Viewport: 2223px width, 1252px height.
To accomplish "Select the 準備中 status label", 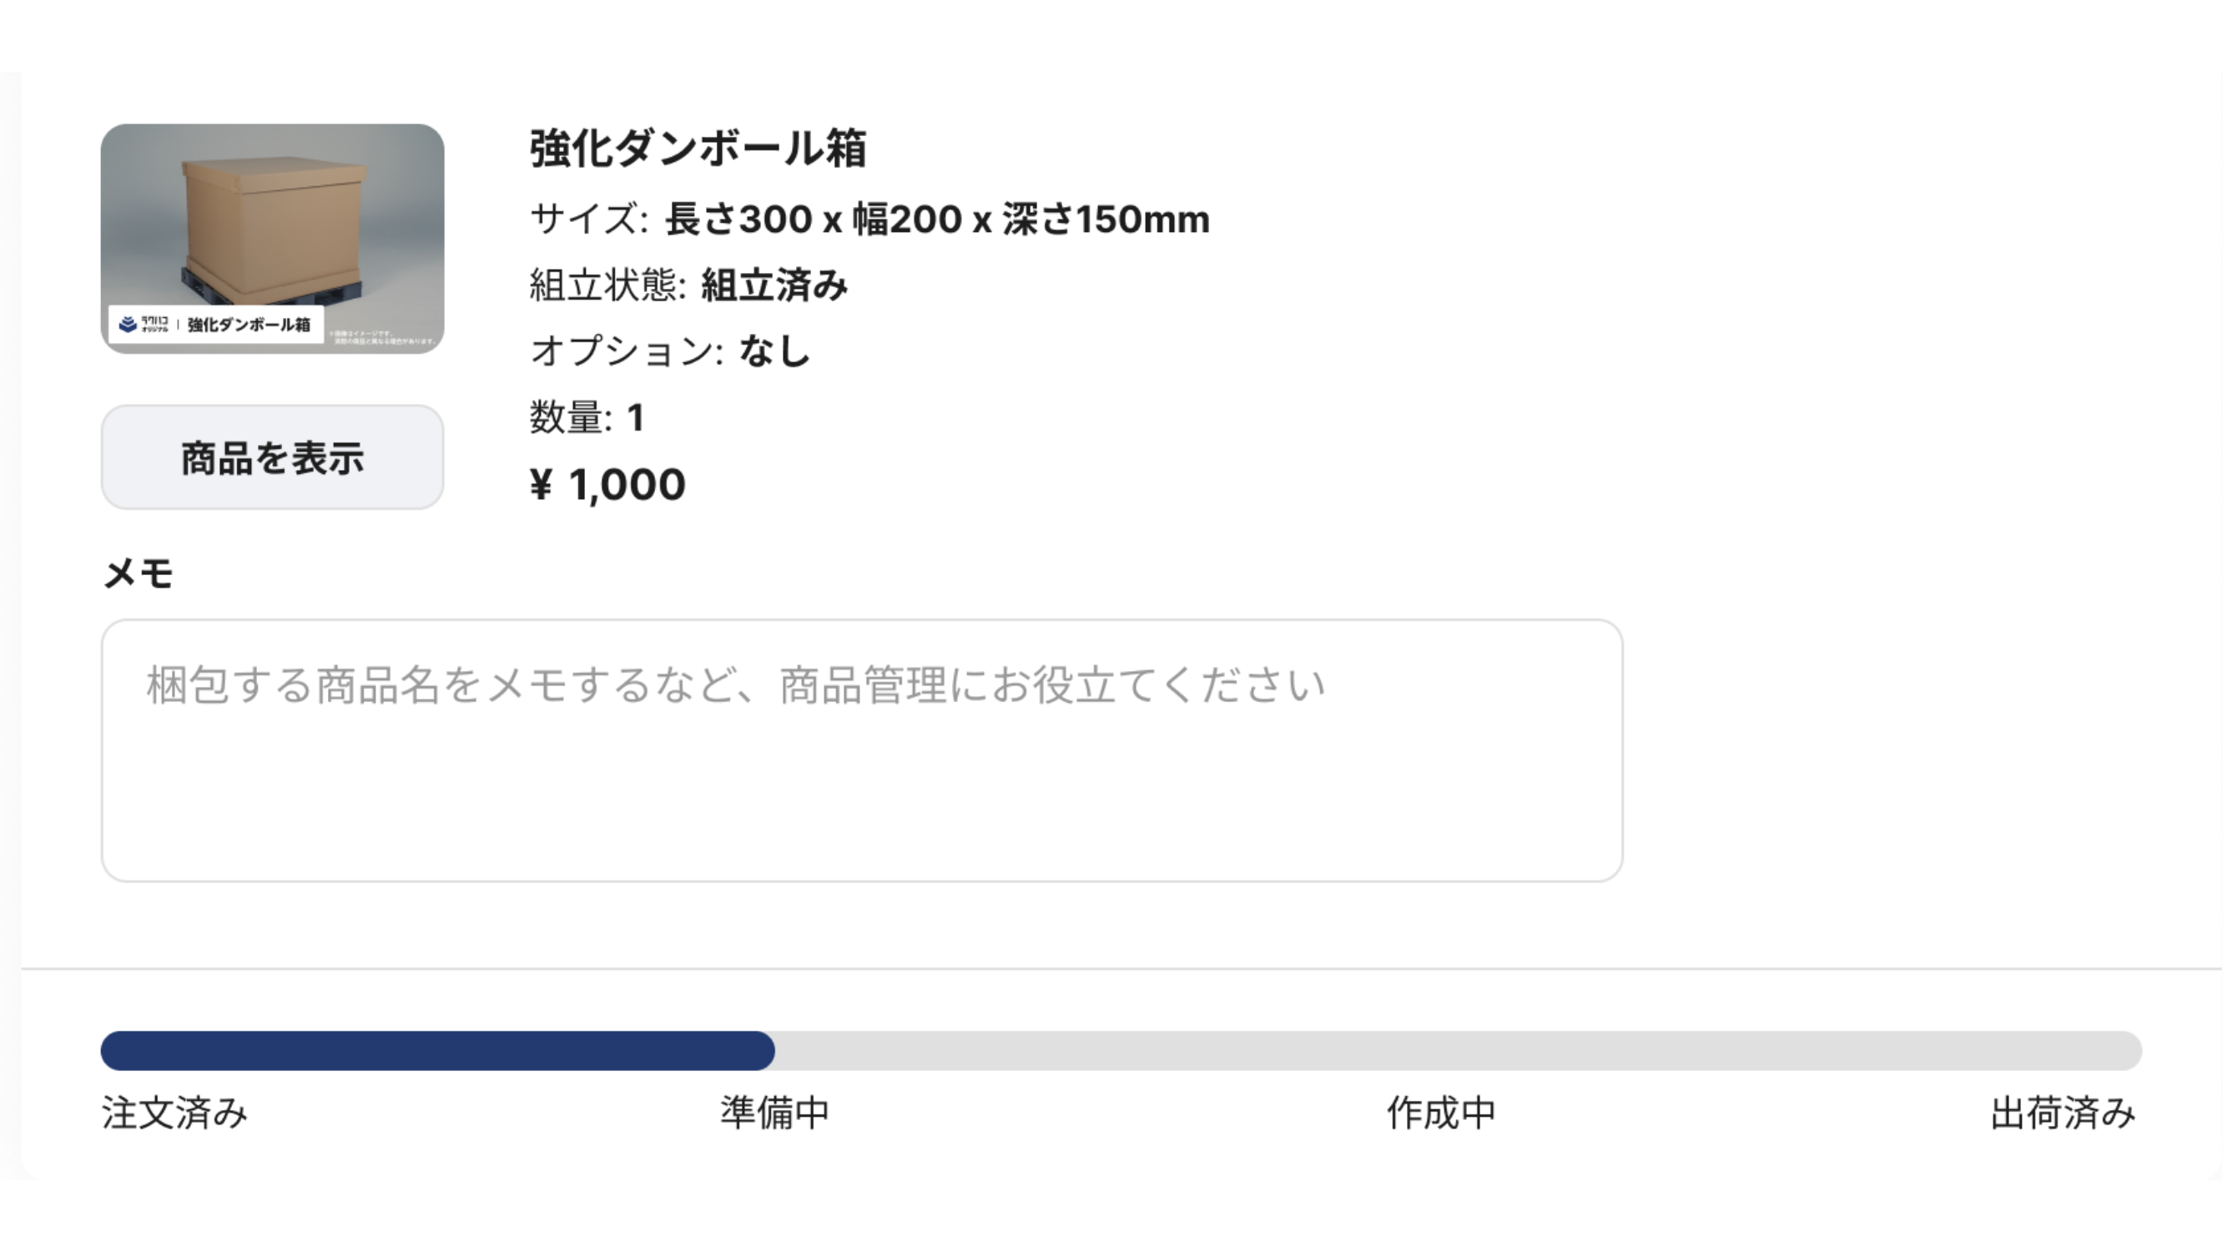I will [774, 1112].
